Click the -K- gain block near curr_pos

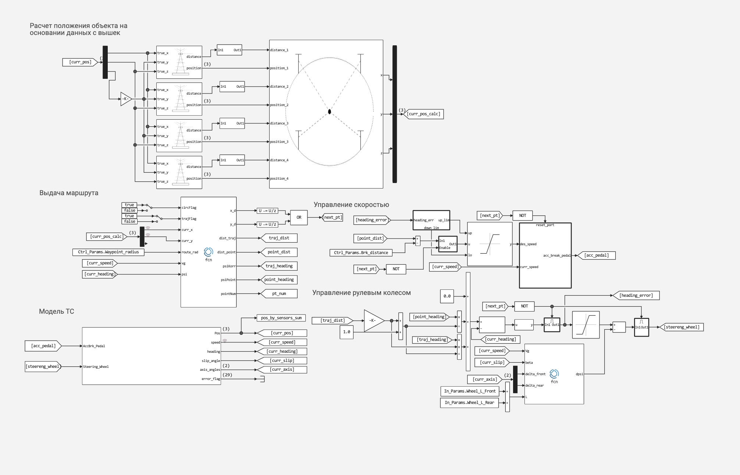[126, 99]
